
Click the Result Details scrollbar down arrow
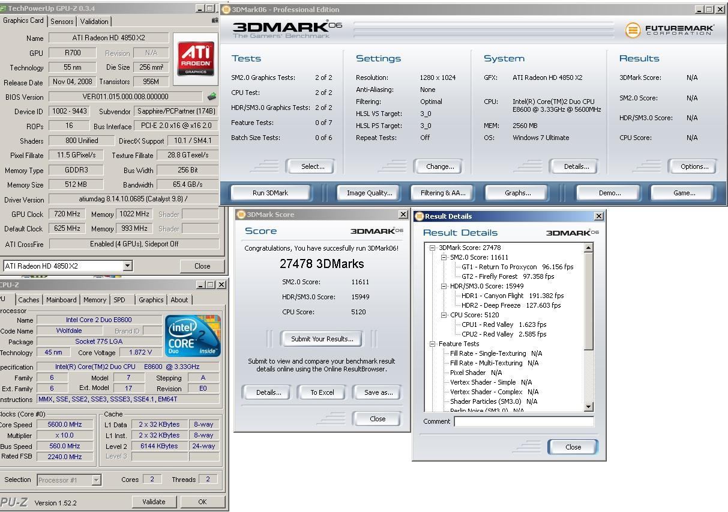[x=588, y=407]
